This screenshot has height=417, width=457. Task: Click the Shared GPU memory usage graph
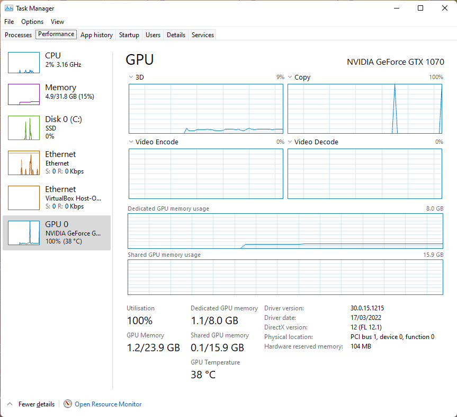pyautogui.click(x=285, y=277)
